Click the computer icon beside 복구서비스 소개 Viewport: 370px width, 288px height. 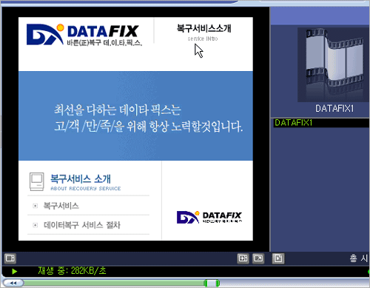coord(37,181)
